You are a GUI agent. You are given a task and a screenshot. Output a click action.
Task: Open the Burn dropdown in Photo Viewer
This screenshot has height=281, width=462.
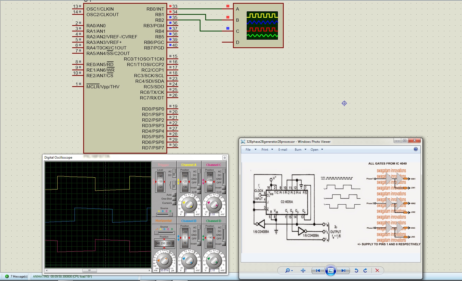click(x=301, y=150)
